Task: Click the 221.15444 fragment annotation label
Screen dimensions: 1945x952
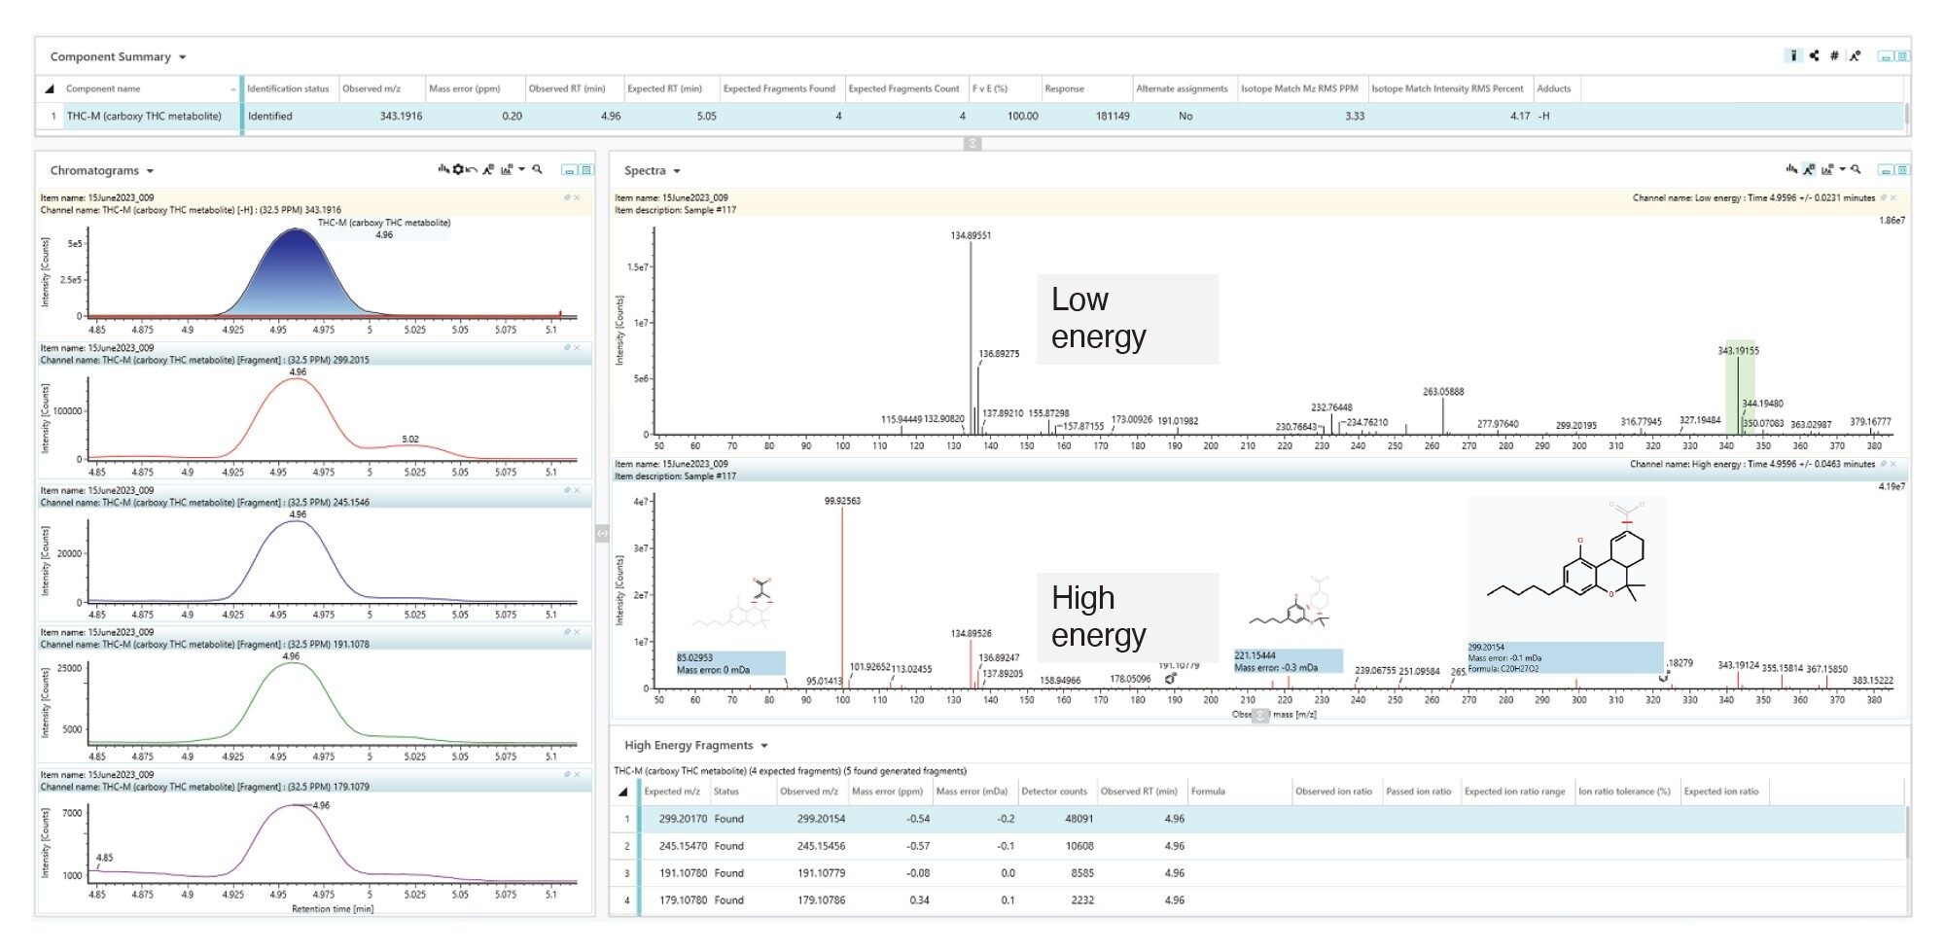Action: [x=1289, y=661]
